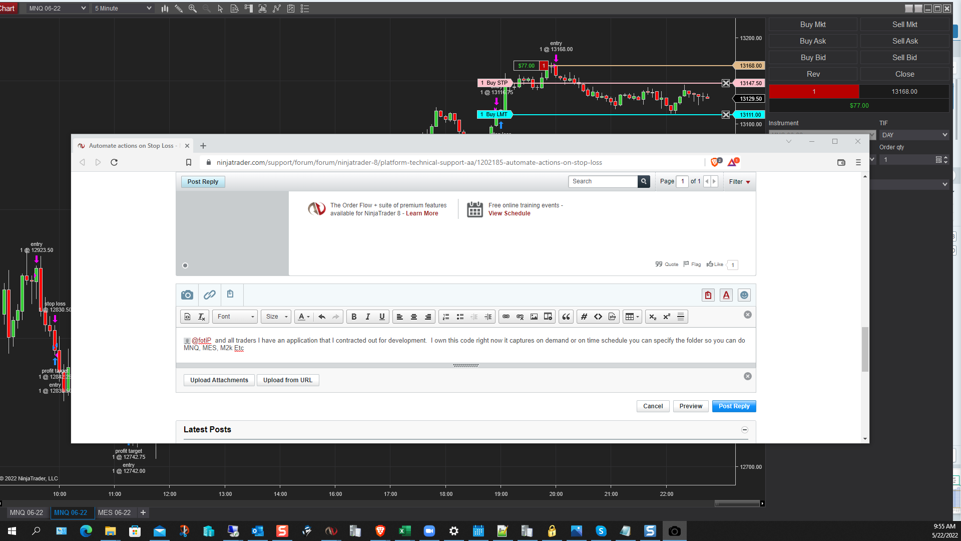Click the Buy Mkt button
Viewport: 961px width, 541px height.
tap(813, 25)
